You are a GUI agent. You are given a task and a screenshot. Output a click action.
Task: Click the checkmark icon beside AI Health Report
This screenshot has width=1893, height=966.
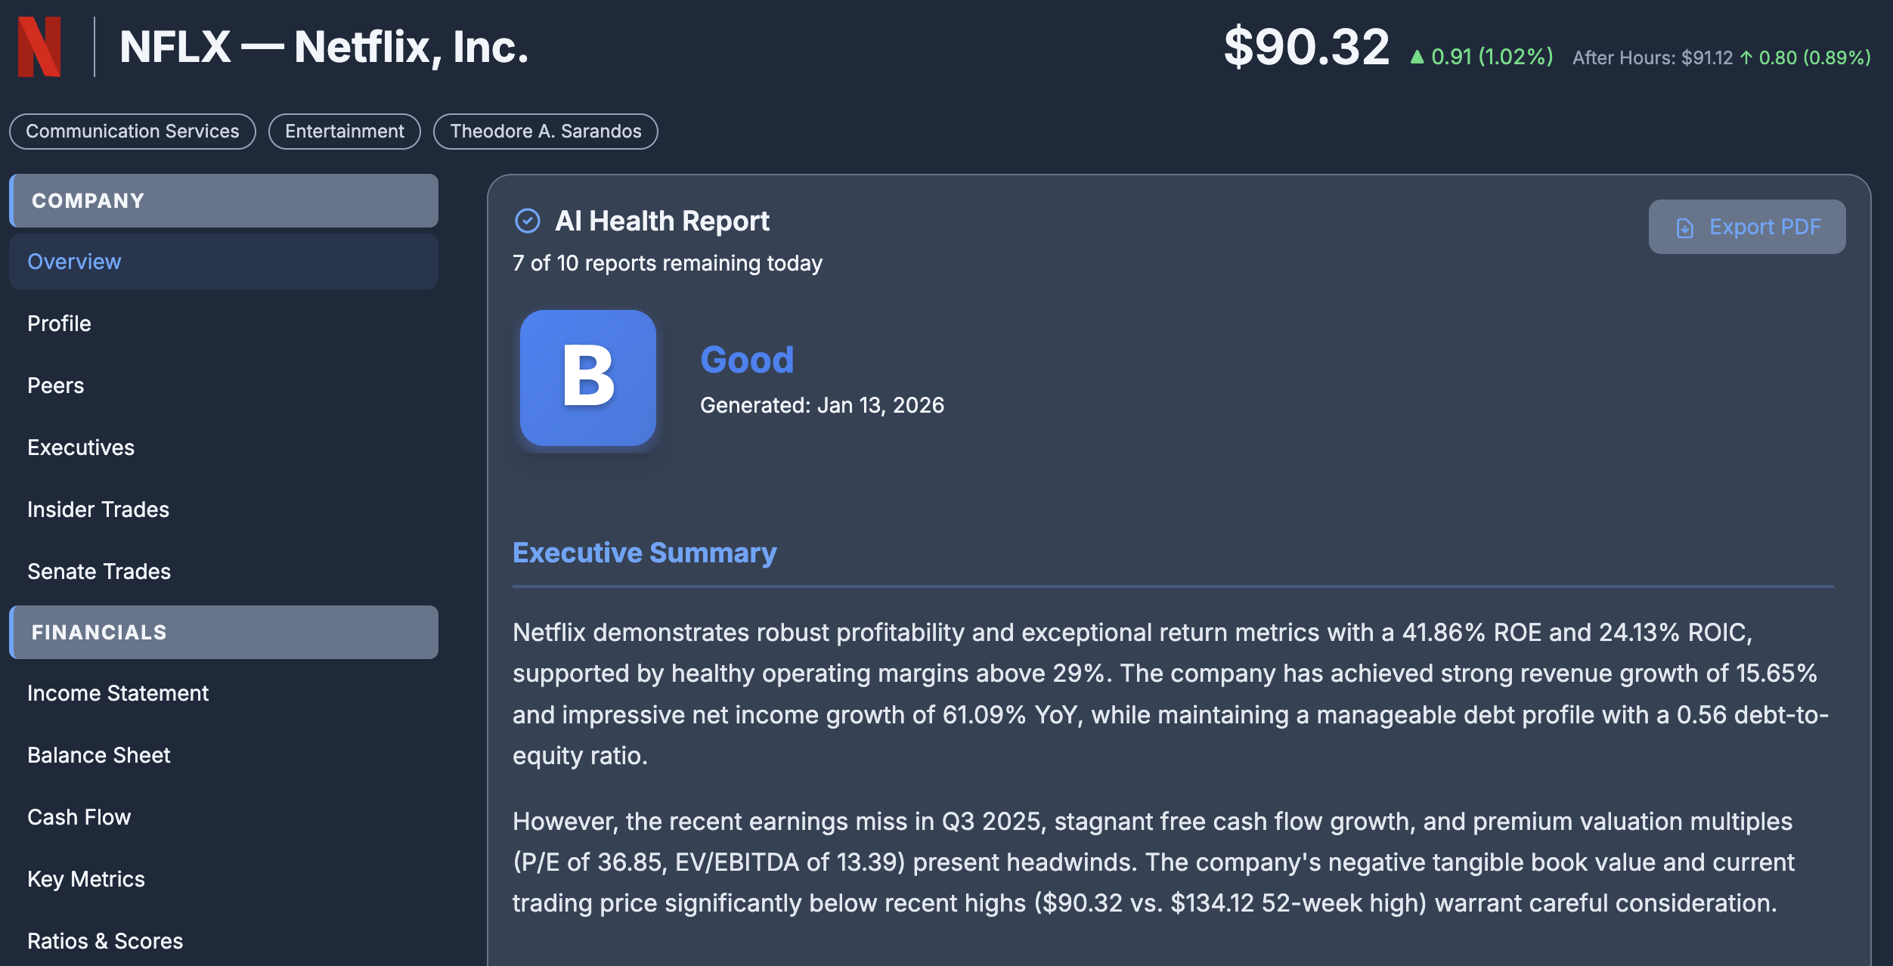(x=528, y=220)
